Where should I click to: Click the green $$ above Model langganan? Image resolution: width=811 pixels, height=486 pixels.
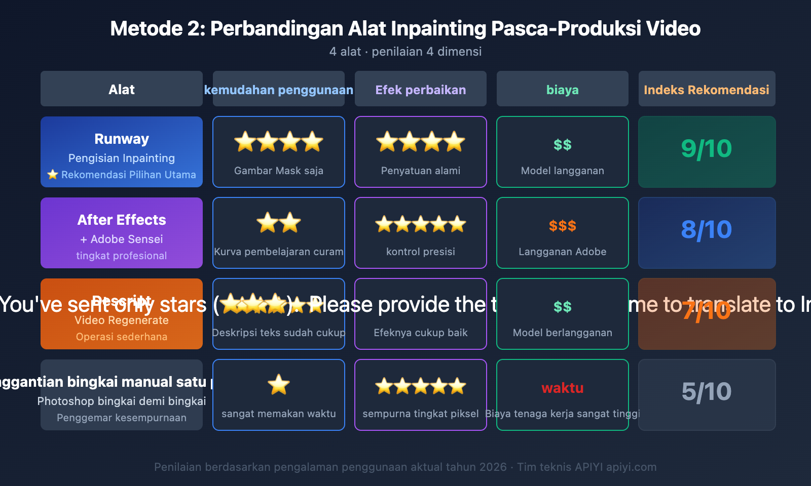click(563, 145)
